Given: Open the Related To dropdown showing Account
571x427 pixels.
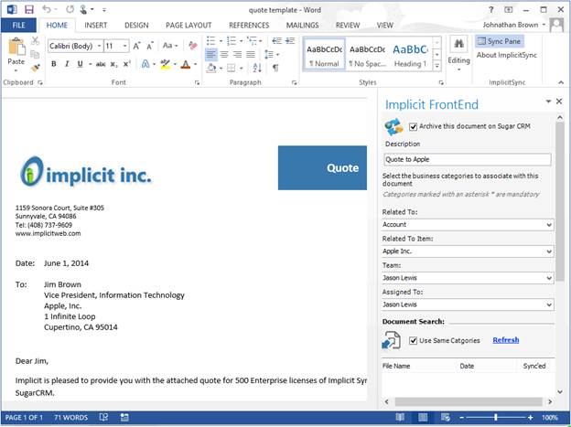Looking at the screenshot, I should coord(467,224).
